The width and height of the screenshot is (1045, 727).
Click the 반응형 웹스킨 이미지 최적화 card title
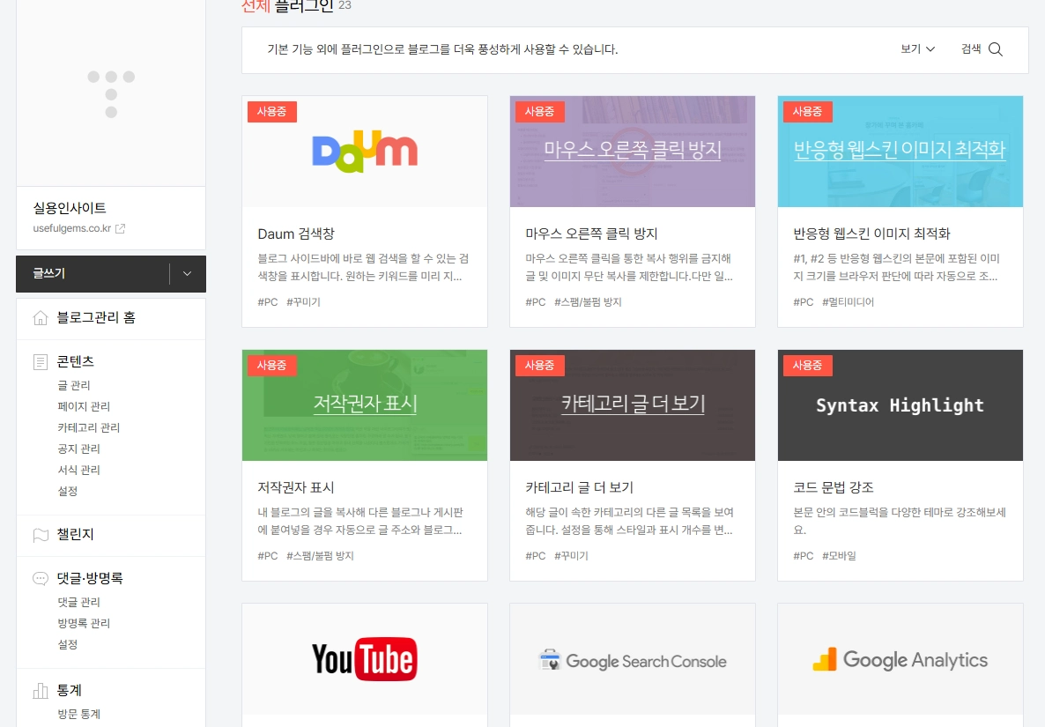[871, 234]
